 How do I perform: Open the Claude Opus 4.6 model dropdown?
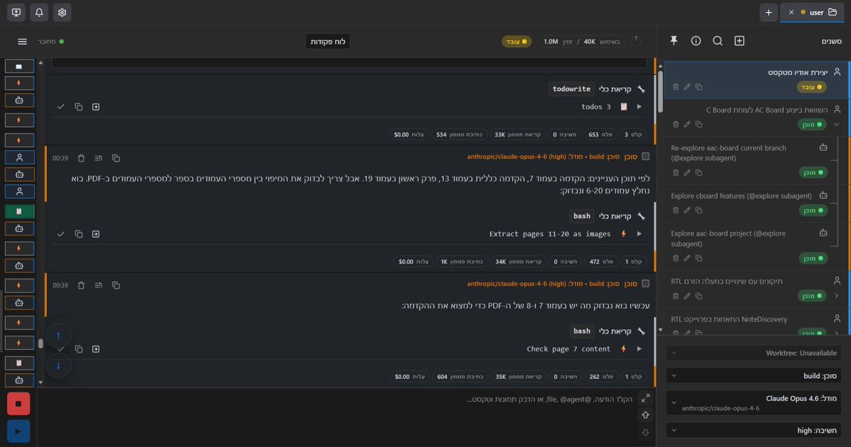[x=754, y=402]
